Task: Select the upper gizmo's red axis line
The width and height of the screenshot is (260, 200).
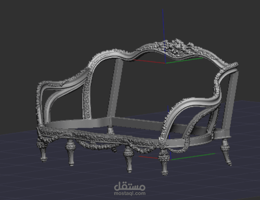Action: 150,61
